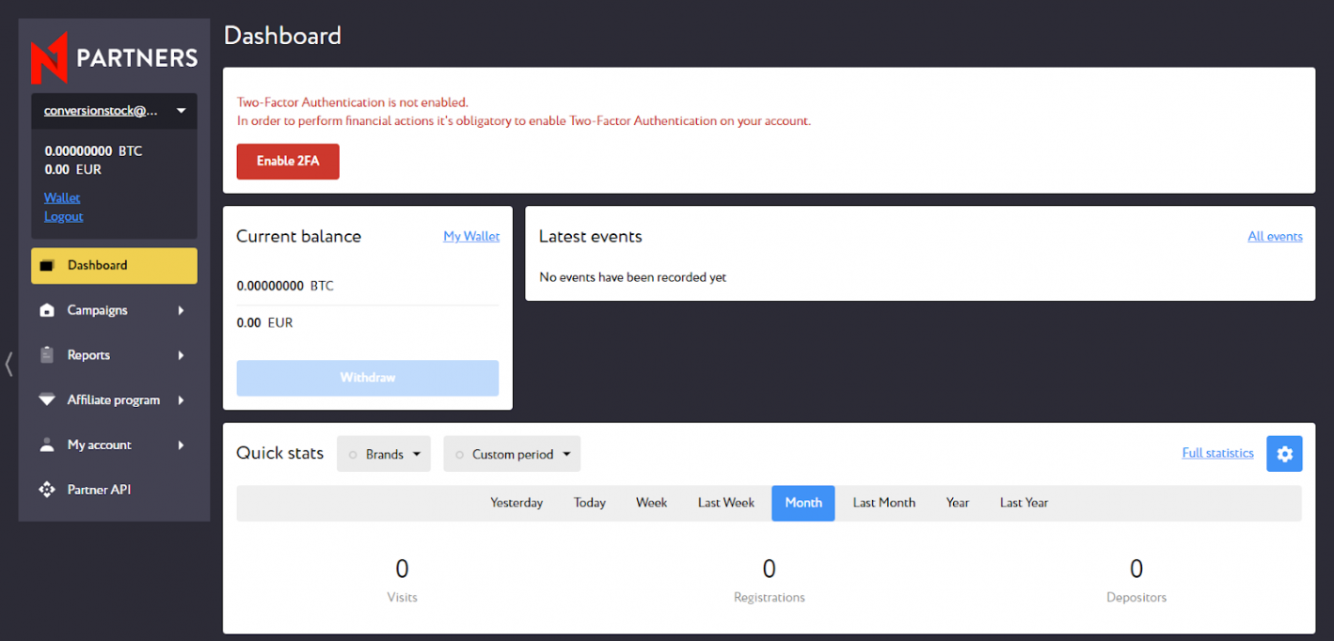Click the Visits count stat
1334x641 pixels.
pos(402,569)
